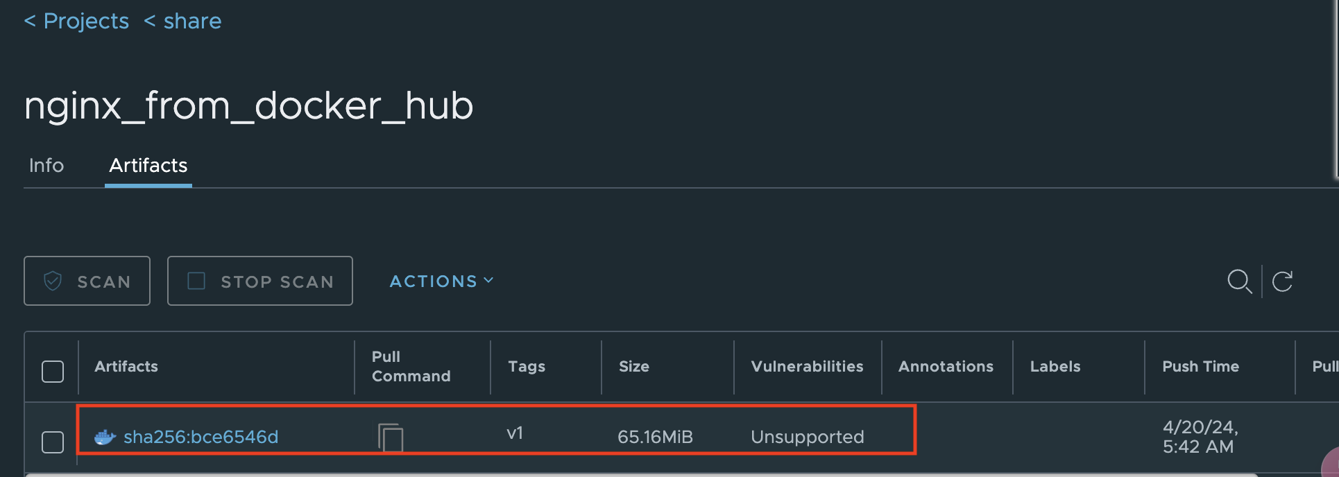Switch to the Info tab
Screen dimensions: 1339x477
tap(46, 165)
